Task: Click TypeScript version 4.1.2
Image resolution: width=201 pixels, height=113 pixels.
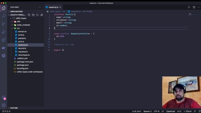Action: point(179,111)
